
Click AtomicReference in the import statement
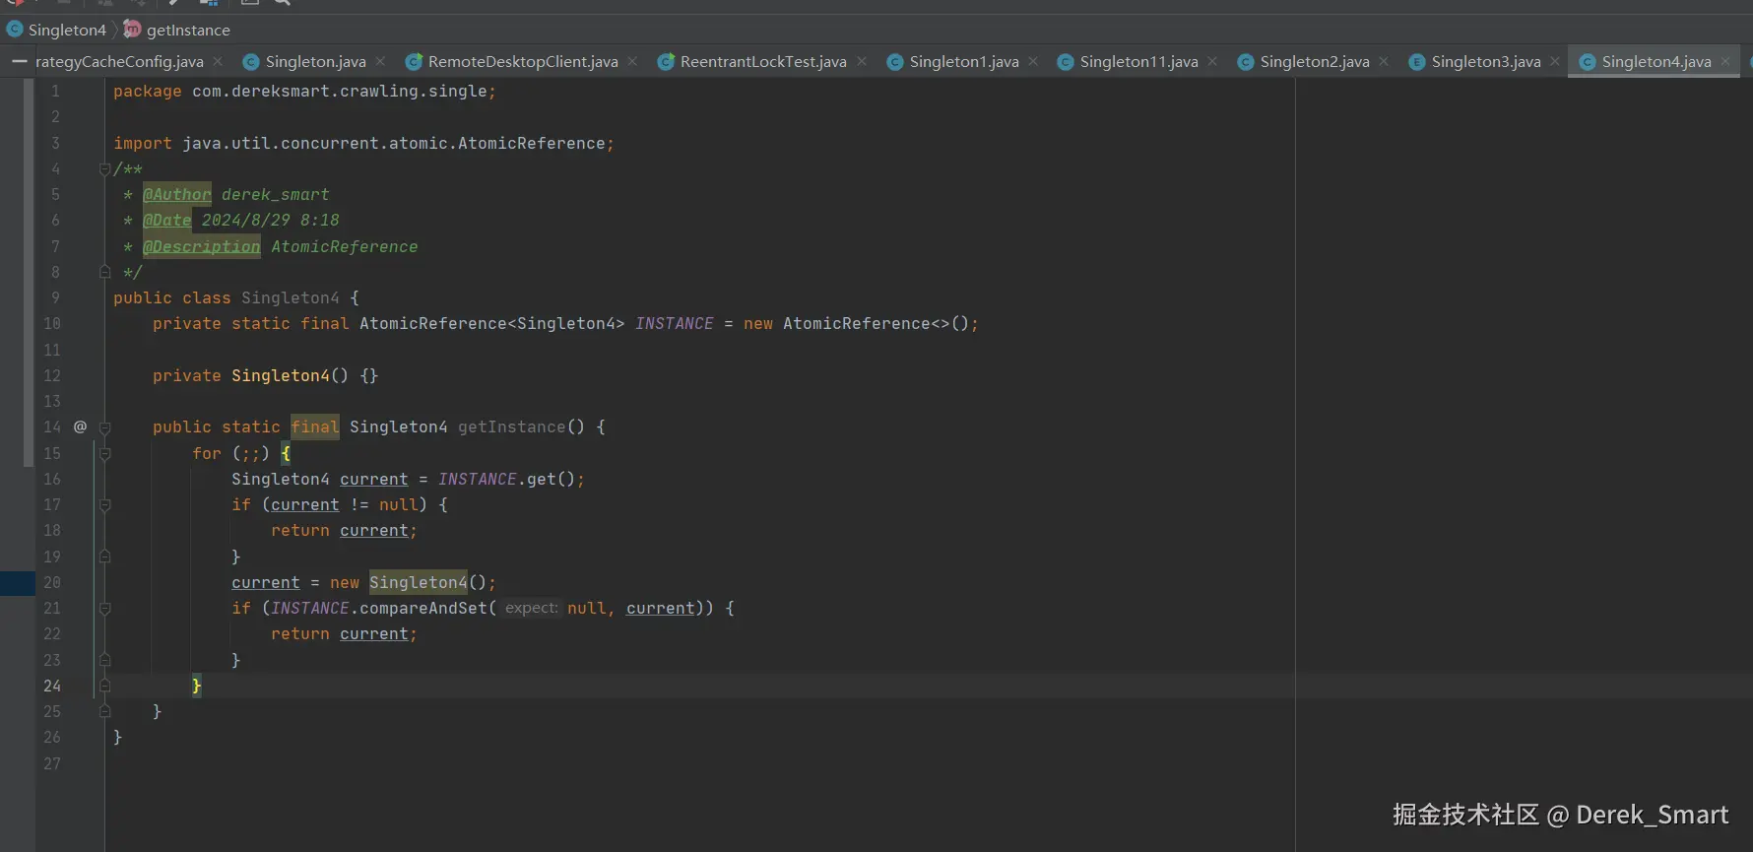tap(532, 143)
